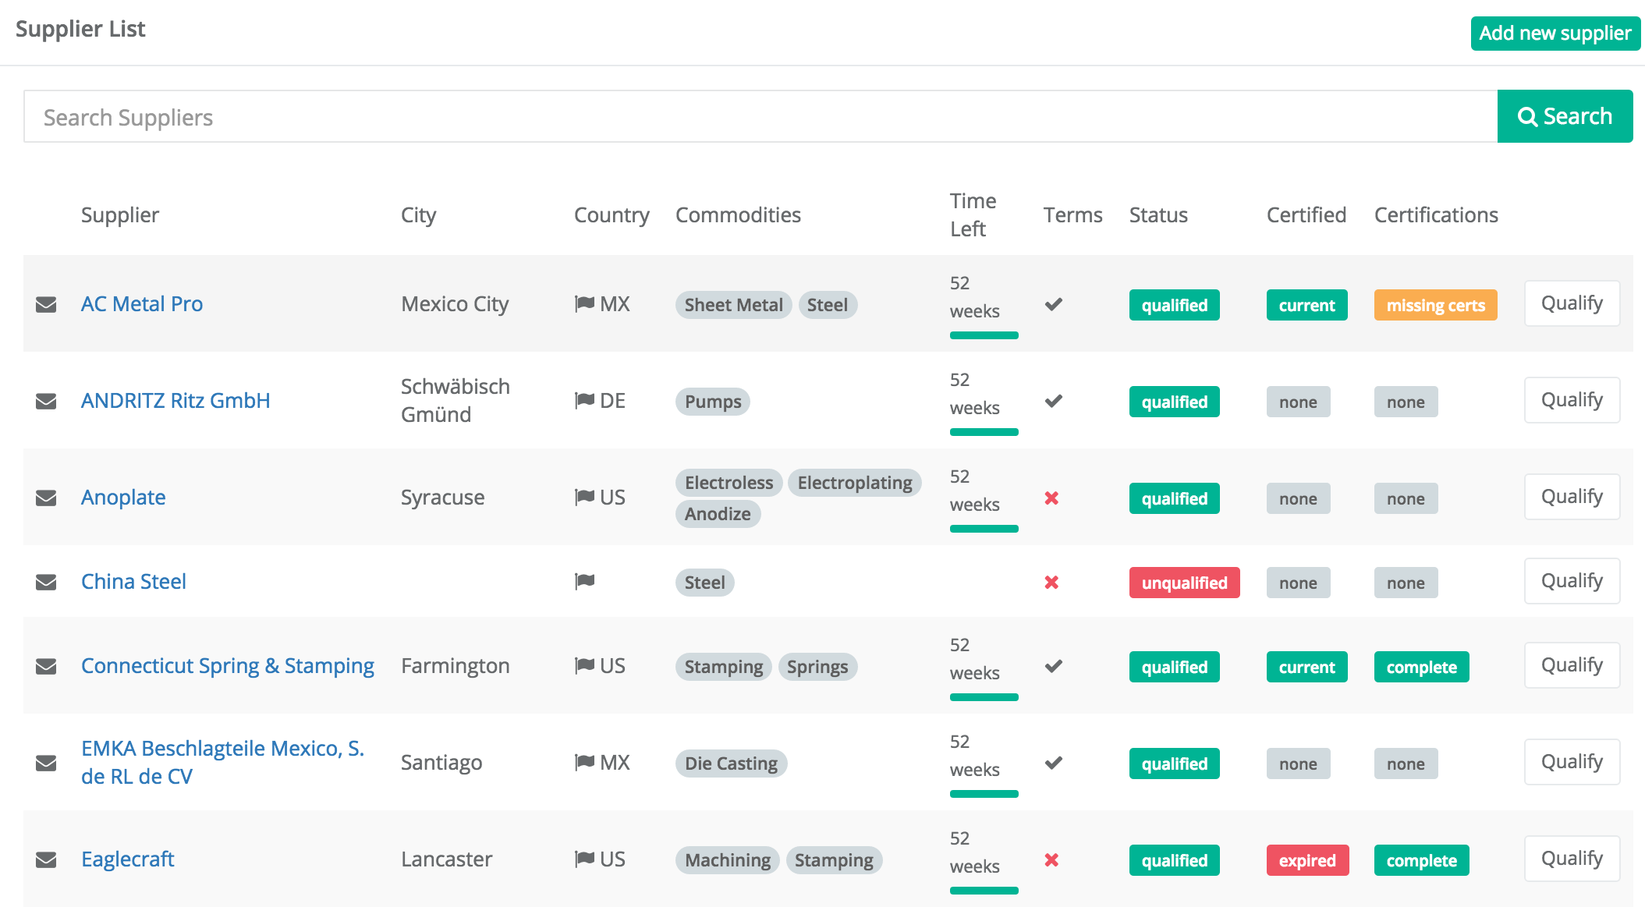Click the flag icon for Connecticut Spring & Stamping
This screenshot has width=1645, height=907.
584,665
